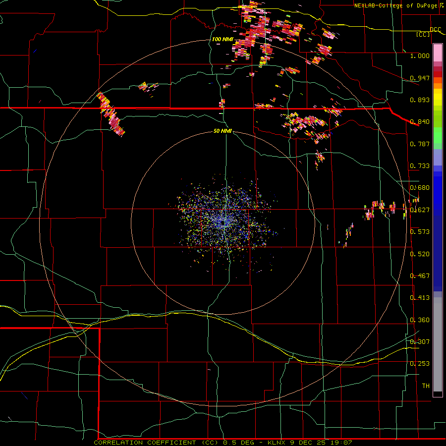Select the 0.467 scale value
The width and height of the screenshot is (446, 446).
coord(420,276)
